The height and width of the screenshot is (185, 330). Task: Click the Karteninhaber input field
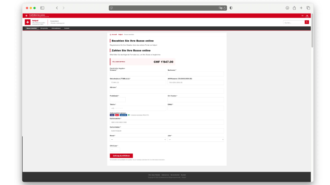click(167, 131)
